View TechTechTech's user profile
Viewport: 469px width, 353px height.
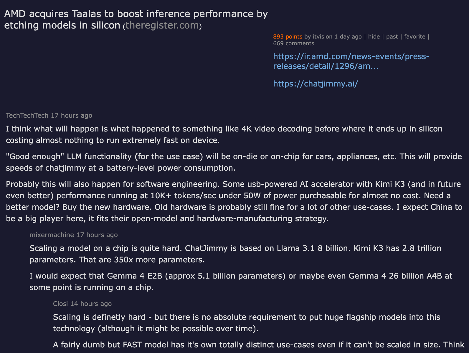pos(27,115)
